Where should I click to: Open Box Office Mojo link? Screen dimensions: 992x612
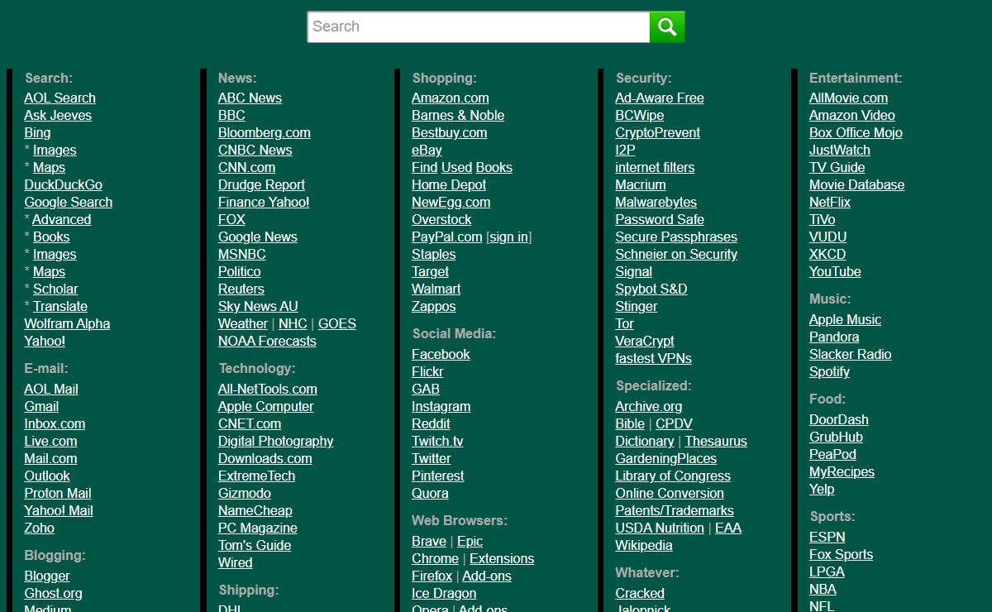(856, 132)
